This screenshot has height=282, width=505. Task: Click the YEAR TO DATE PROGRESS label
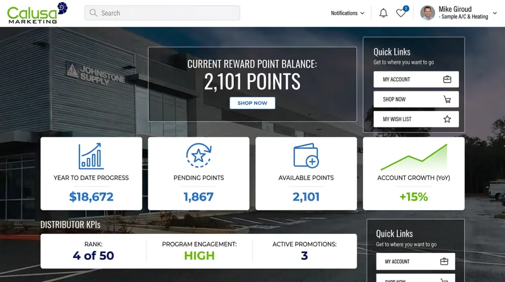pos(91,178)
